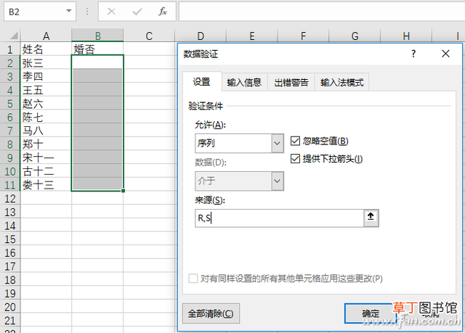
Task: Expand the 数据 dropdown showing 介于
Action: 278,181
